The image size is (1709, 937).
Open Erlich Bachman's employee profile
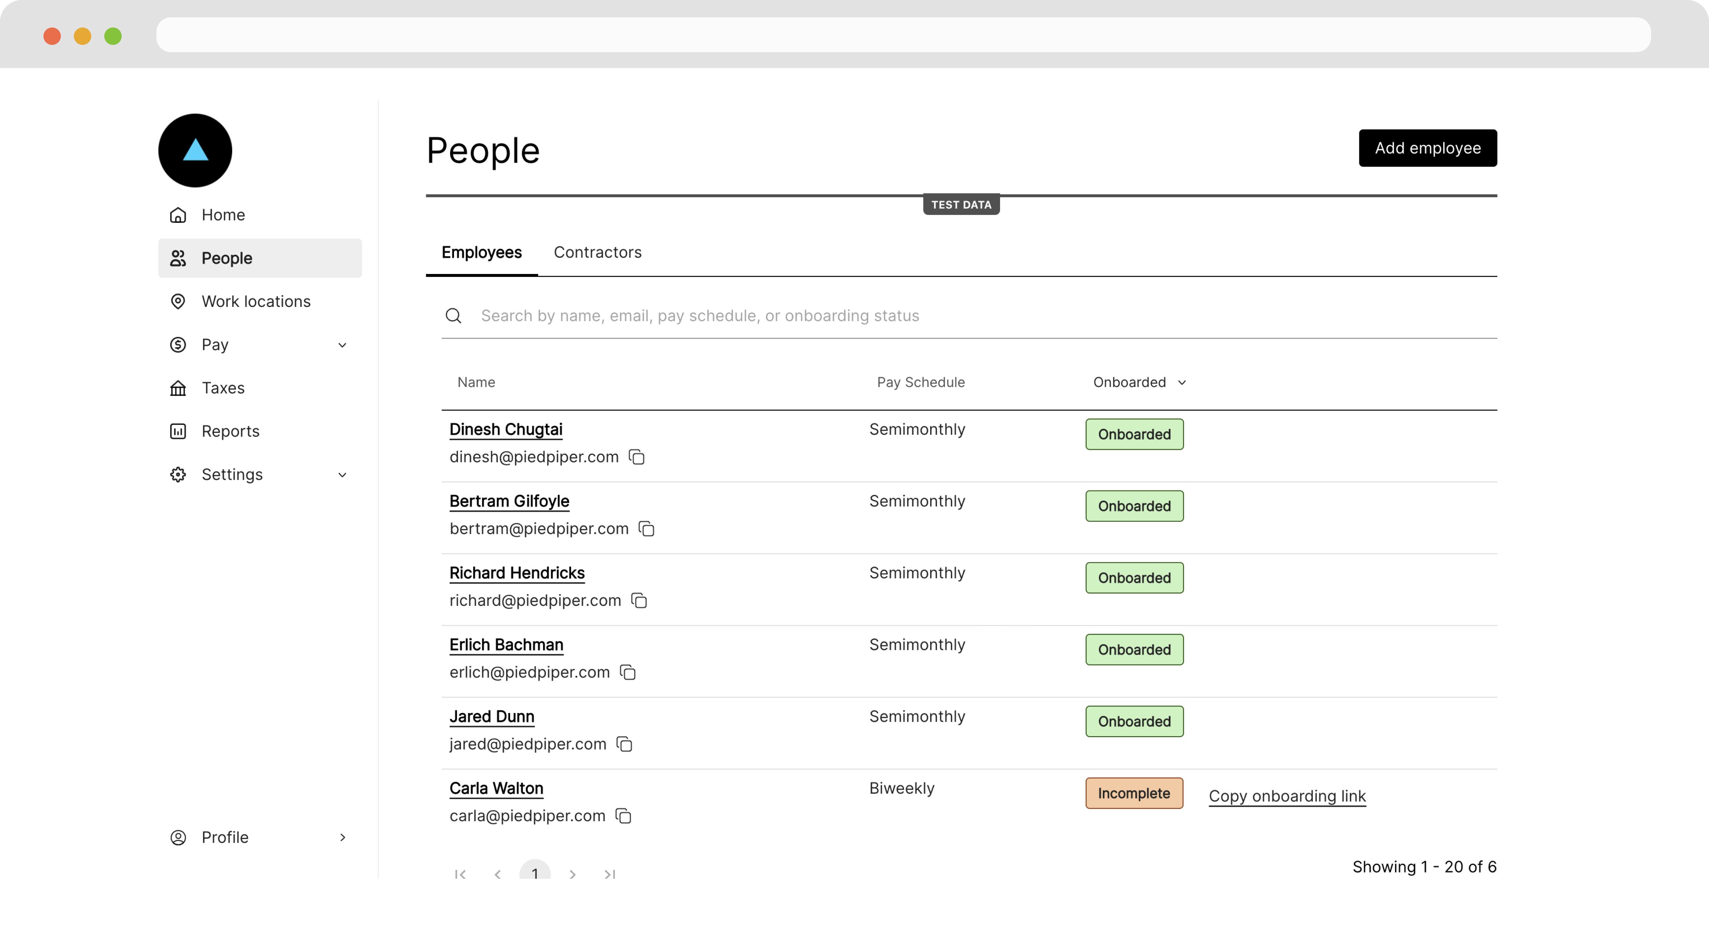(506, 644)
